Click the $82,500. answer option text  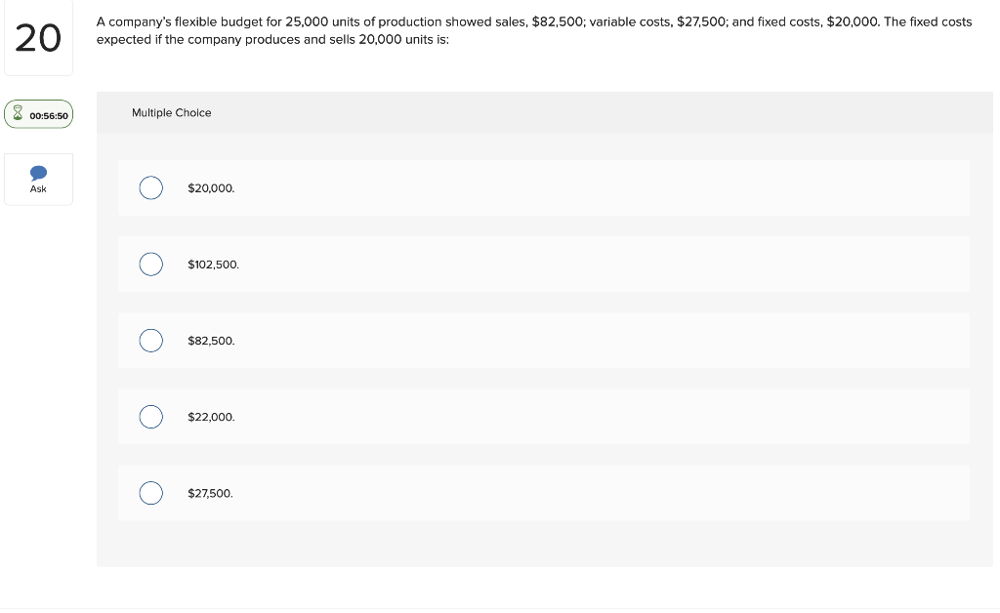tap(211, 341)
